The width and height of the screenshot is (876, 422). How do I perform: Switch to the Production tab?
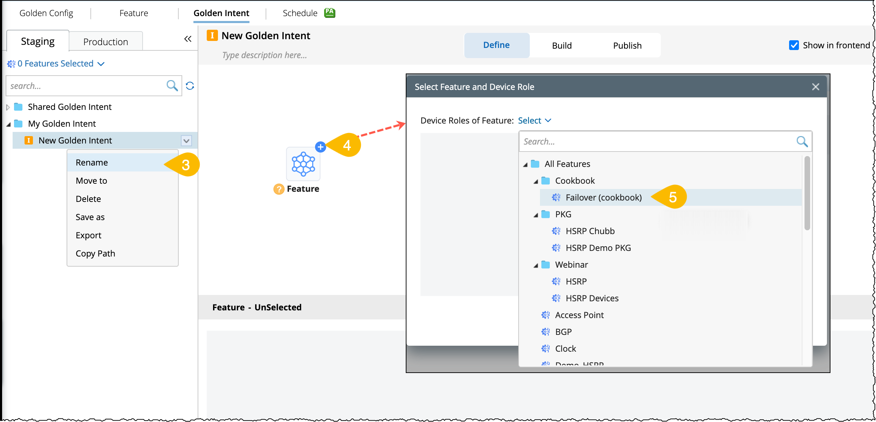pos(105,42)
